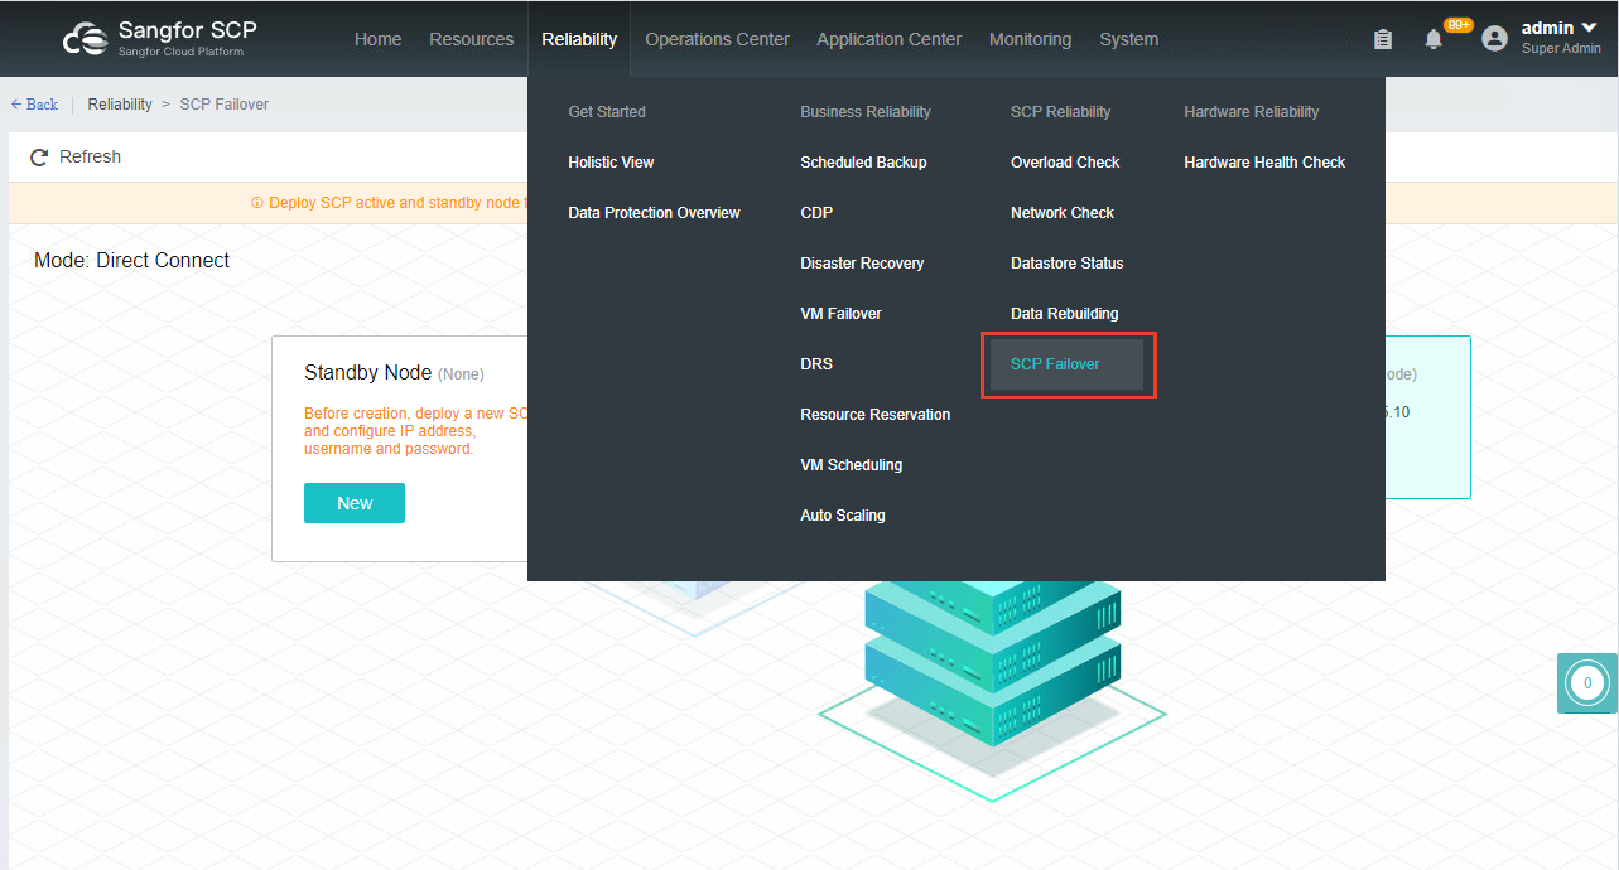The image size is (1619, 870).
Task: Open the Monitoring menu
Action: (1030, 39)
